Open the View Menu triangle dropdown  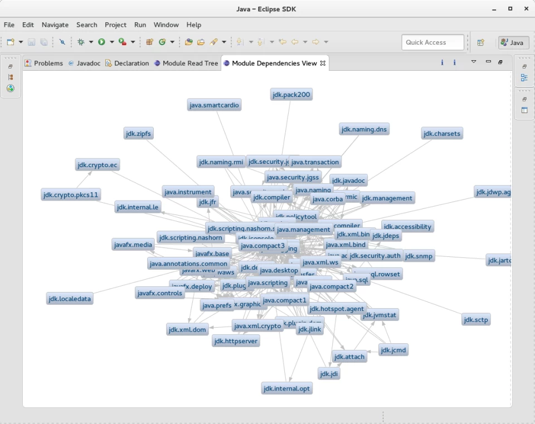coord(474,62)
